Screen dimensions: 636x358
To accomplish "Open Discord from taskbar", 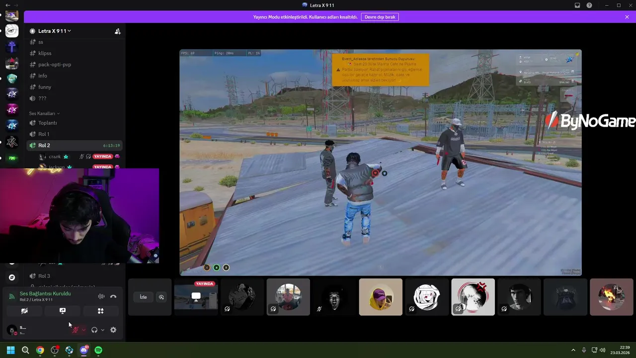I will 84,350.
